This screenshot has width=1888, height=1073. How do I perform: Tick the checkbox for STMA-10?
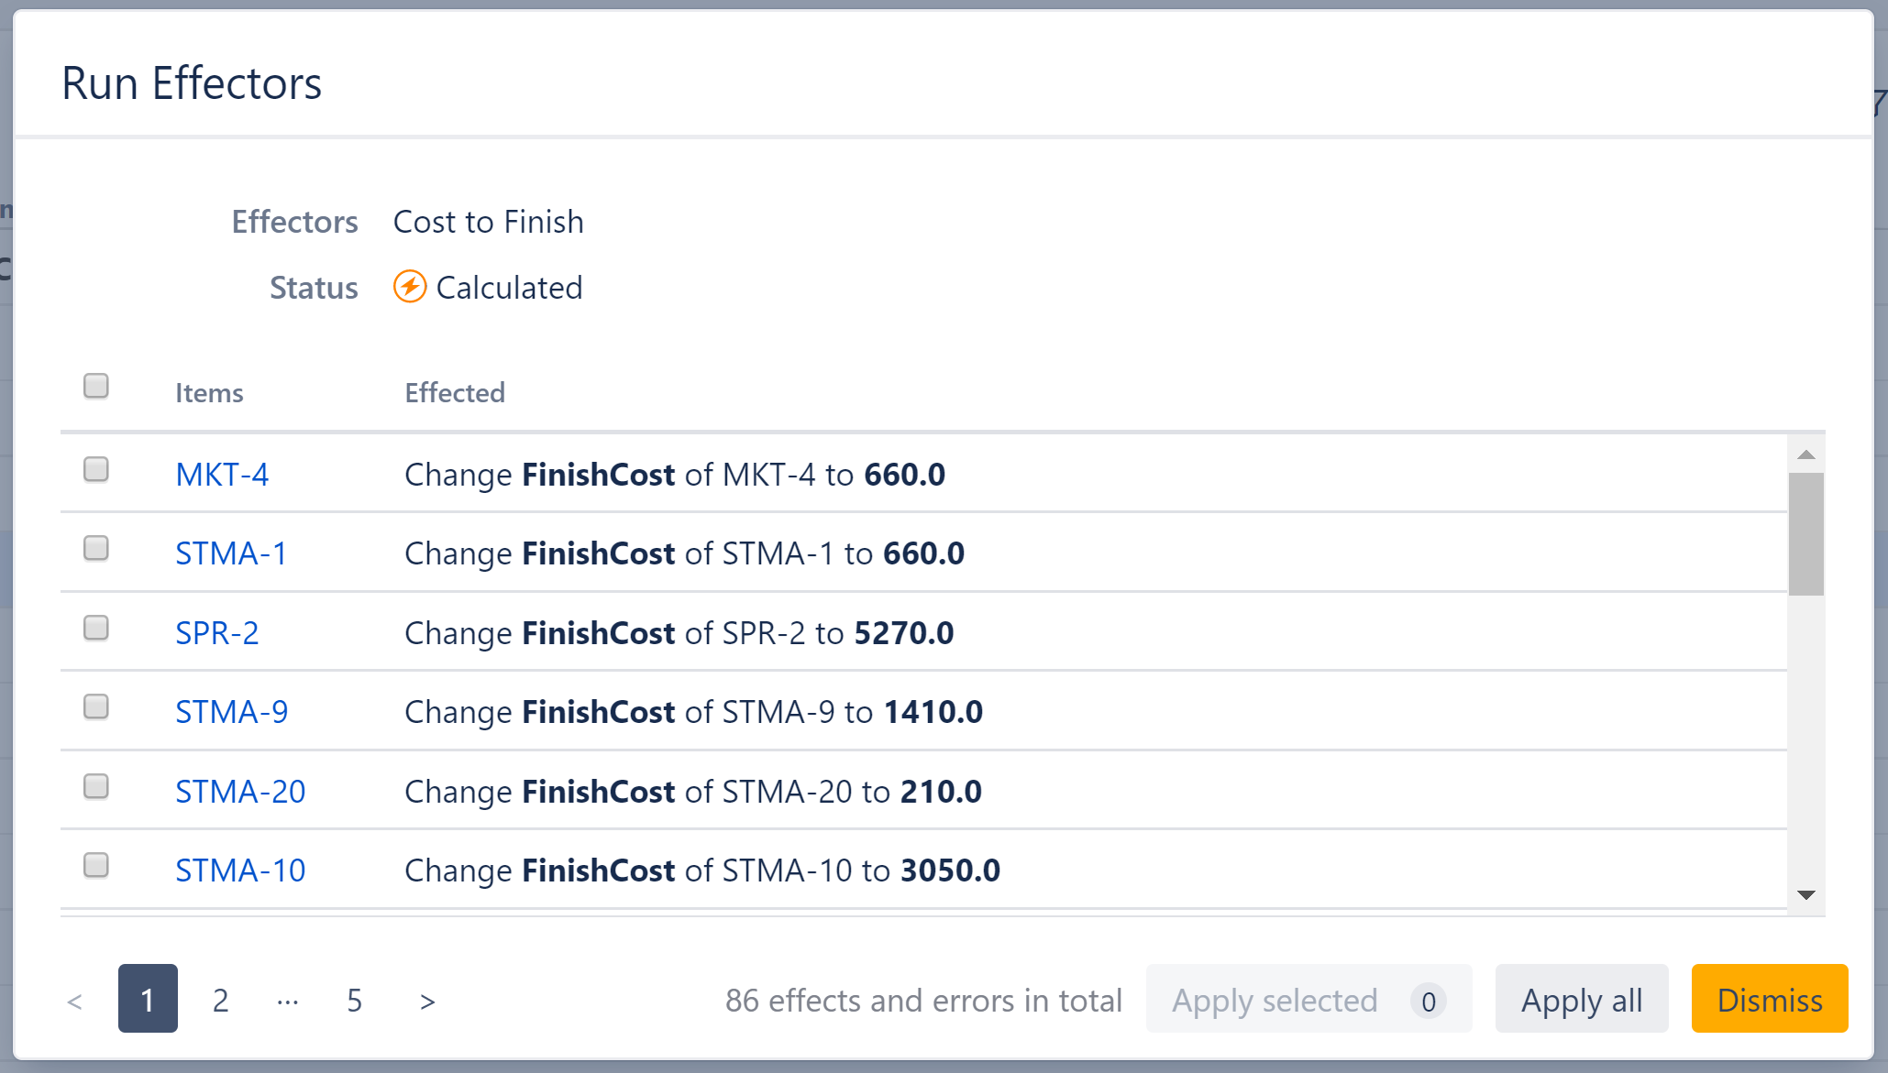(95, 866)
